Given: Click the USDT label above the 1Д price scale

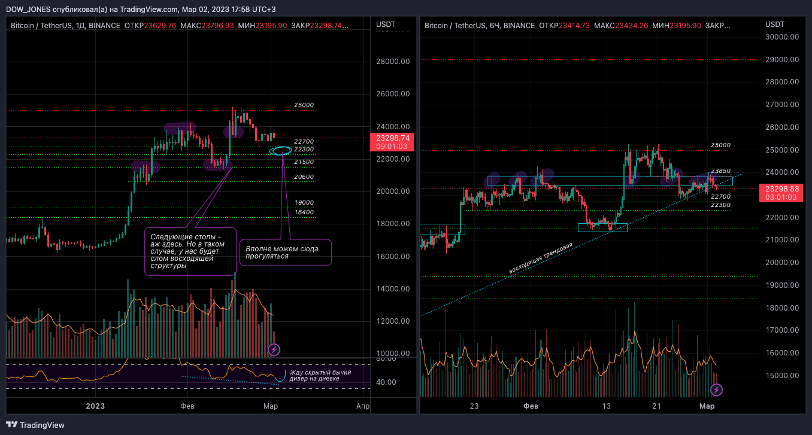Looking at the screenshot, I should [386, 24].
